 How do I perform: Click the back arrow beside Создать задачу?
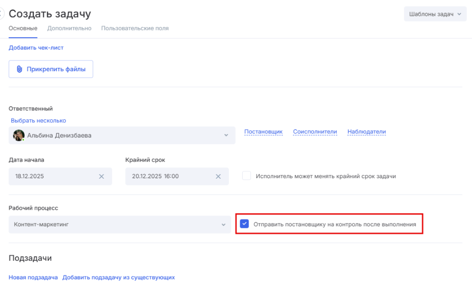pos(1,14)
